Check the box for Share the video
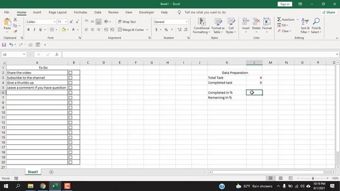The width and height of the screenshot is (340, 191). [71, 73]
